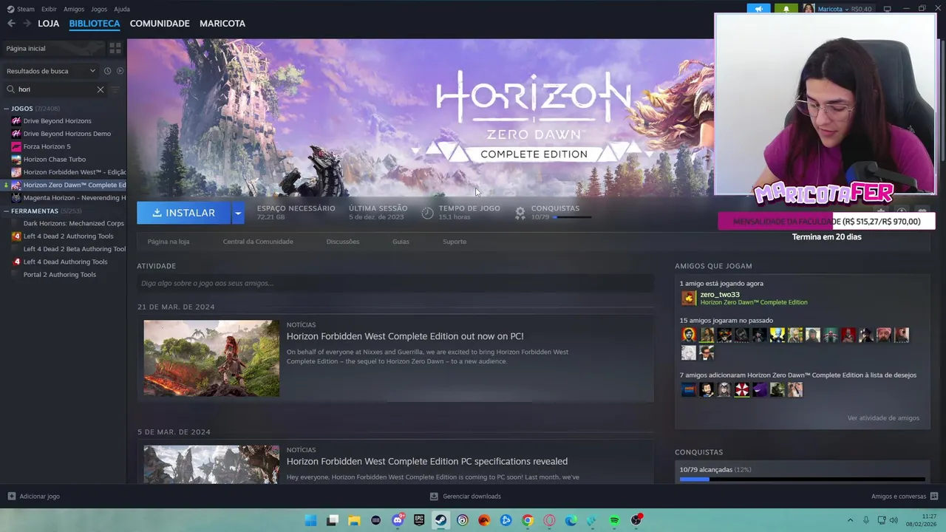This screenshot has height=532, width=946.
Task: Open the library grid view icon
Action: click(115, 48)
